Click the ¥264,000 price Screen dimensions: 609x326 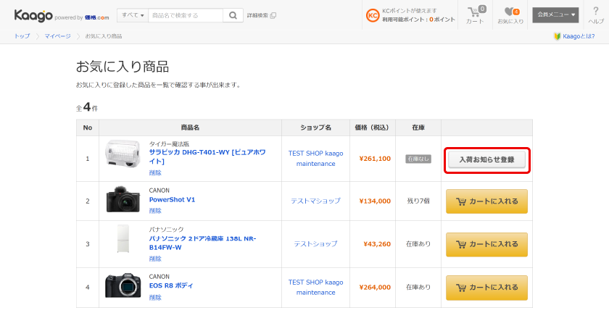(x=375, y=287)
